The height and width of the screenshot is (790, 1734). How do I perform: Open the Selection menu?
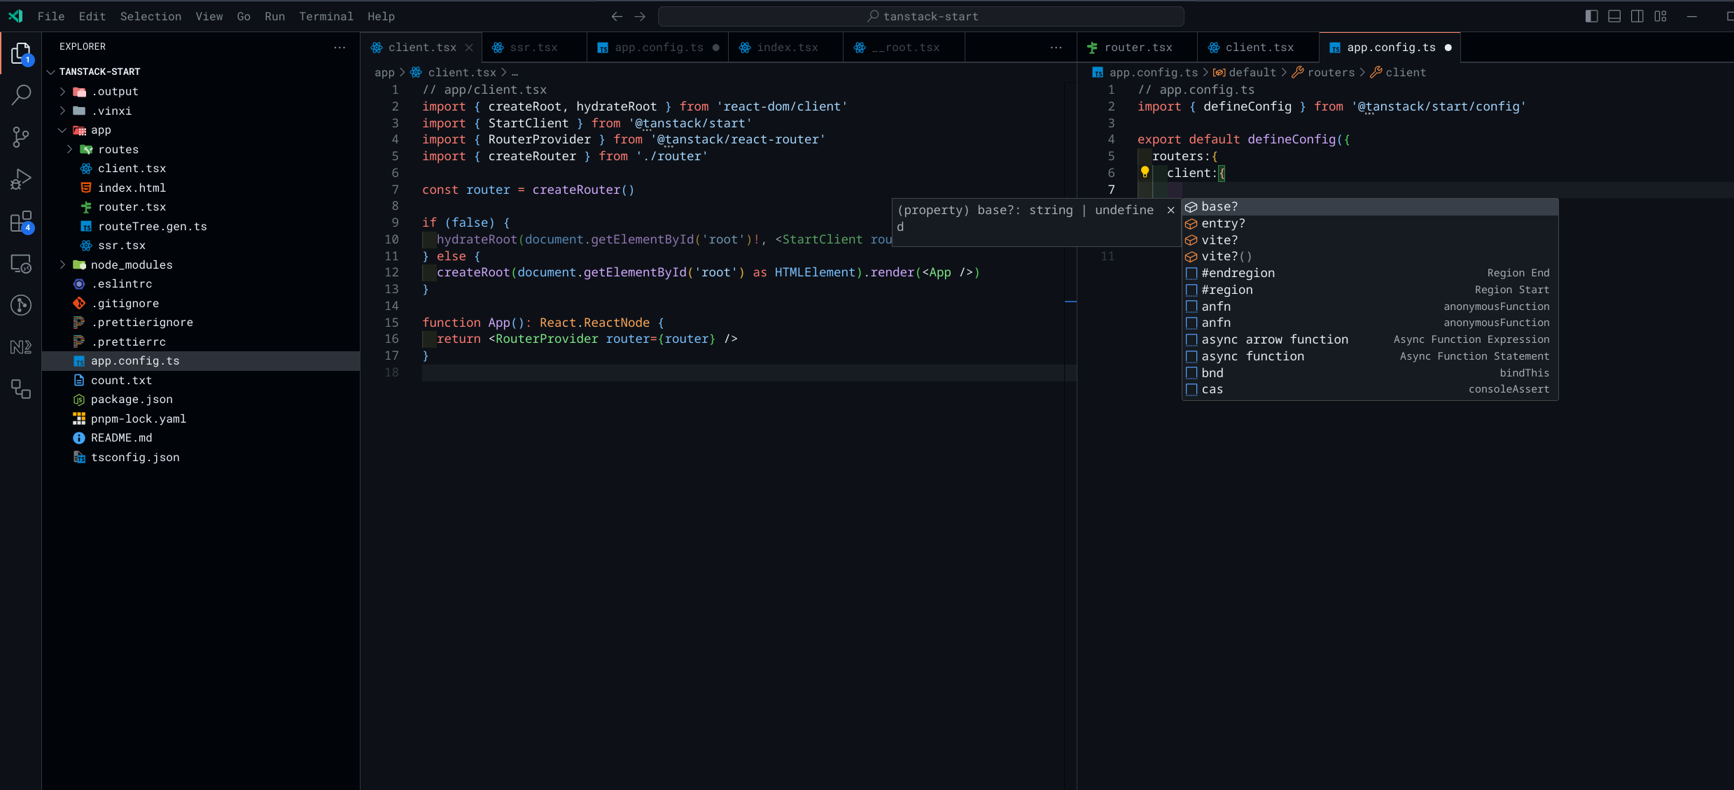(151, 16)
